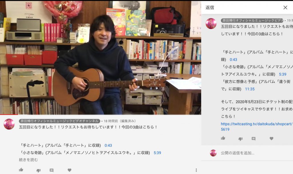Expand comment with 続きを読む

click(x=28, y=160)
